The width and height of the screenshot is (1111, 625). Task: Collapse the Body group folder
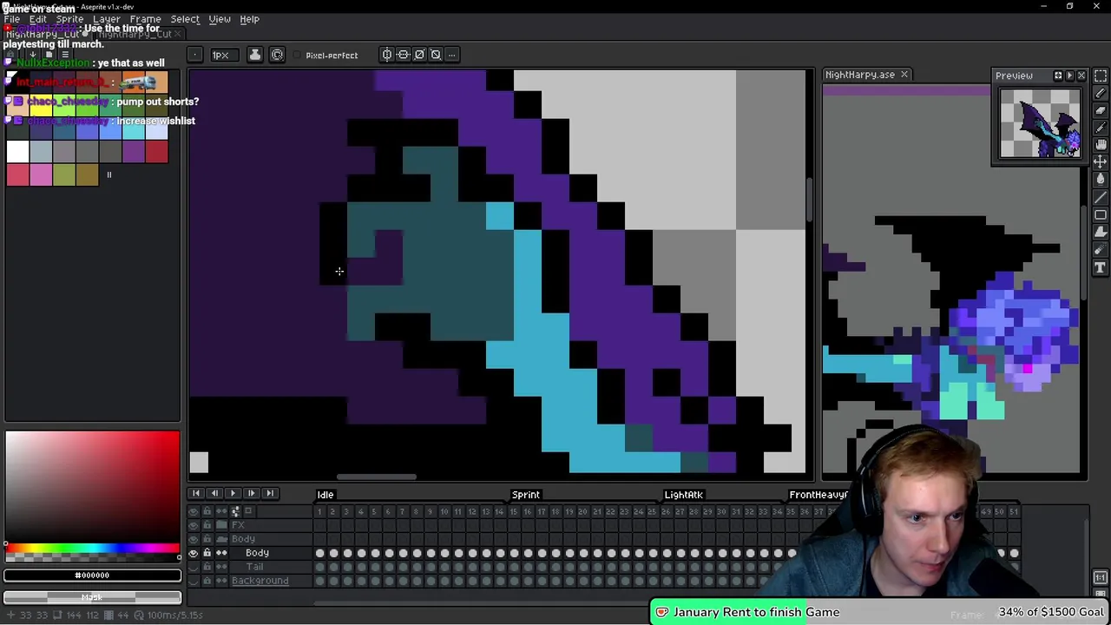(x=221, y=539)
